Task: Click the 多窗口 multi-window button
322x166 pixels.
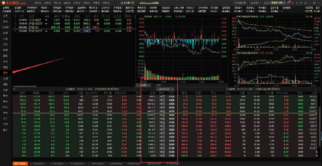Action: (x=255, y=3)
